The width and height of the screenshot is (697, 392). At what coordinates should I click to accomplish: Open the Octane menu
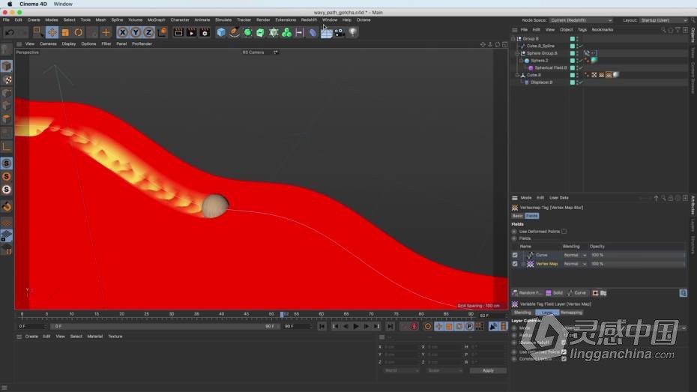363,20
